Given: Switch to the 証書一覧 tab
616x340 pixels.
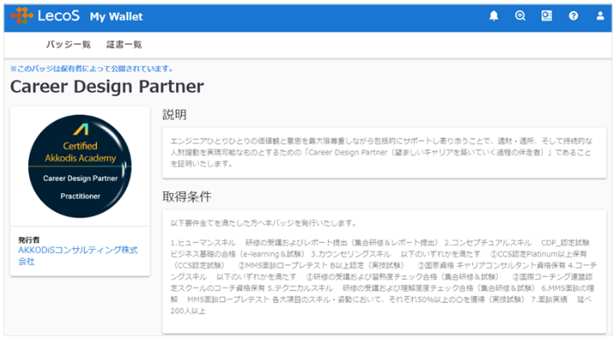Looking at the screenshot, I should [124, 44].
